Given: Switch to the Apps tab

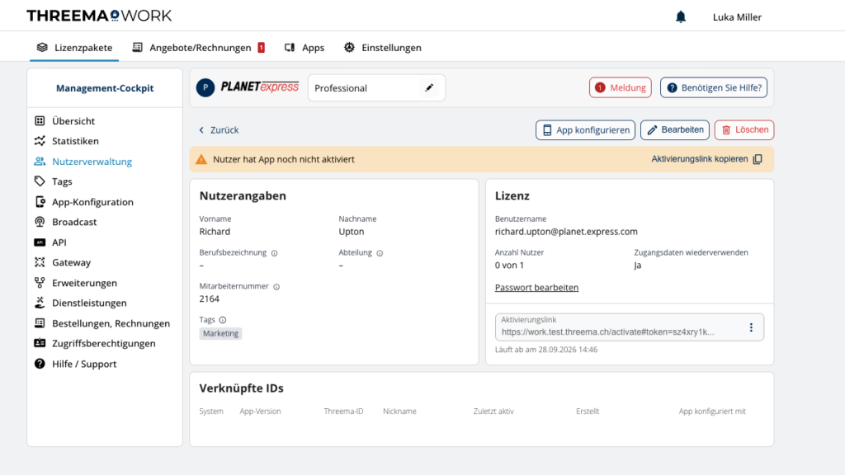Looking at the screenshot, I should pos(304,47).
